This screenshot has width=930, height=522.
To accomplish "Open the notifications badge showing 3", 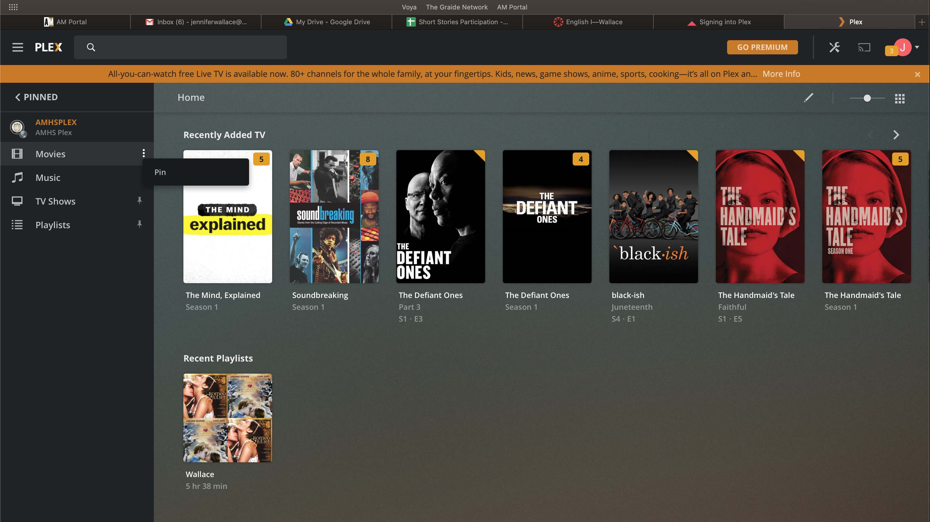I will click(x=891, y=51).
